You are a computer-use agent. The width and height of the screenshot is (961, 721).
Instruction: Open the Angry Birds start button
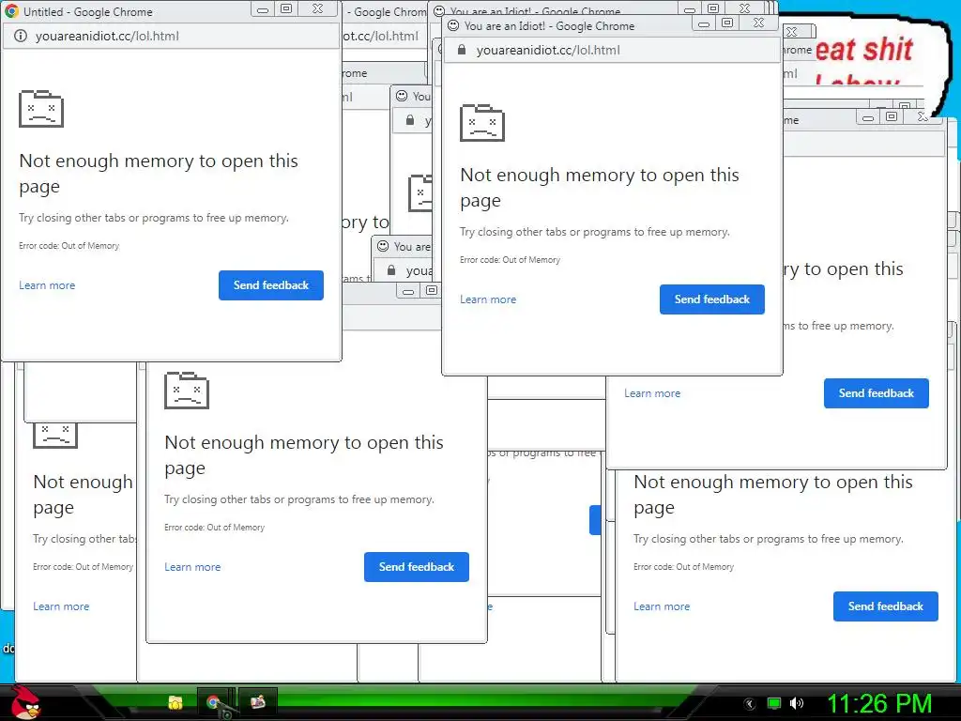pyautogui.click(x=25, y=702)
